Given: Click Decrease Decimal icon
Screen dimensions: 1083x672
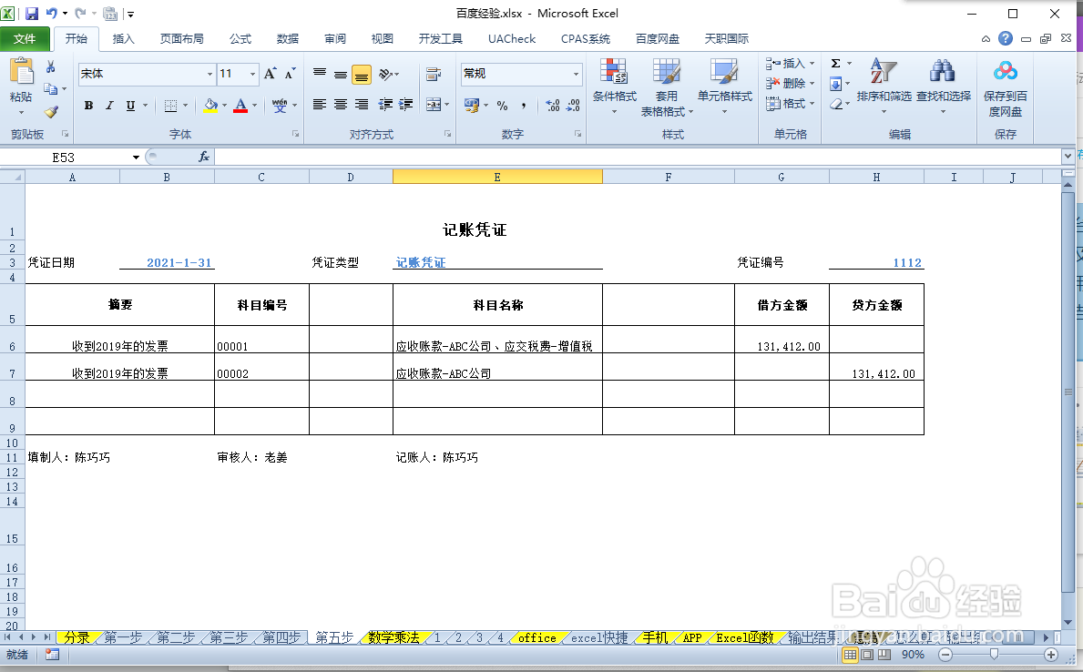Looking at the screenshot, I should point(573,106).
